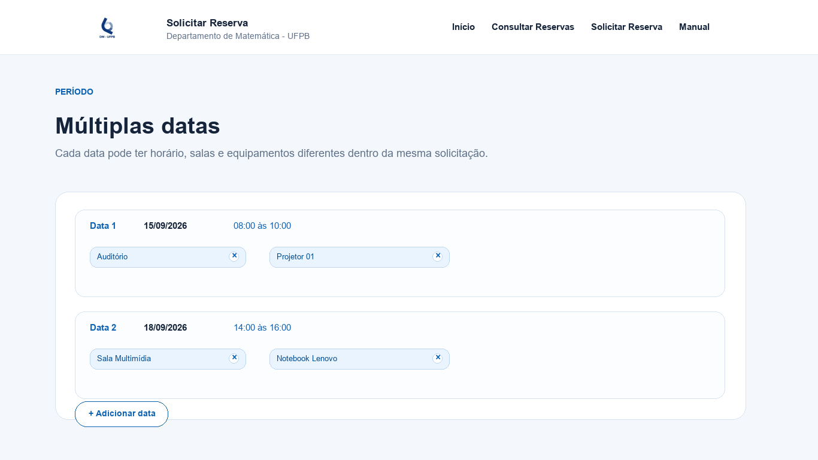This screenshot has width=818, height=460.
Task: Remove the Sala Multimídia room chip
Action: click(234, 358)
